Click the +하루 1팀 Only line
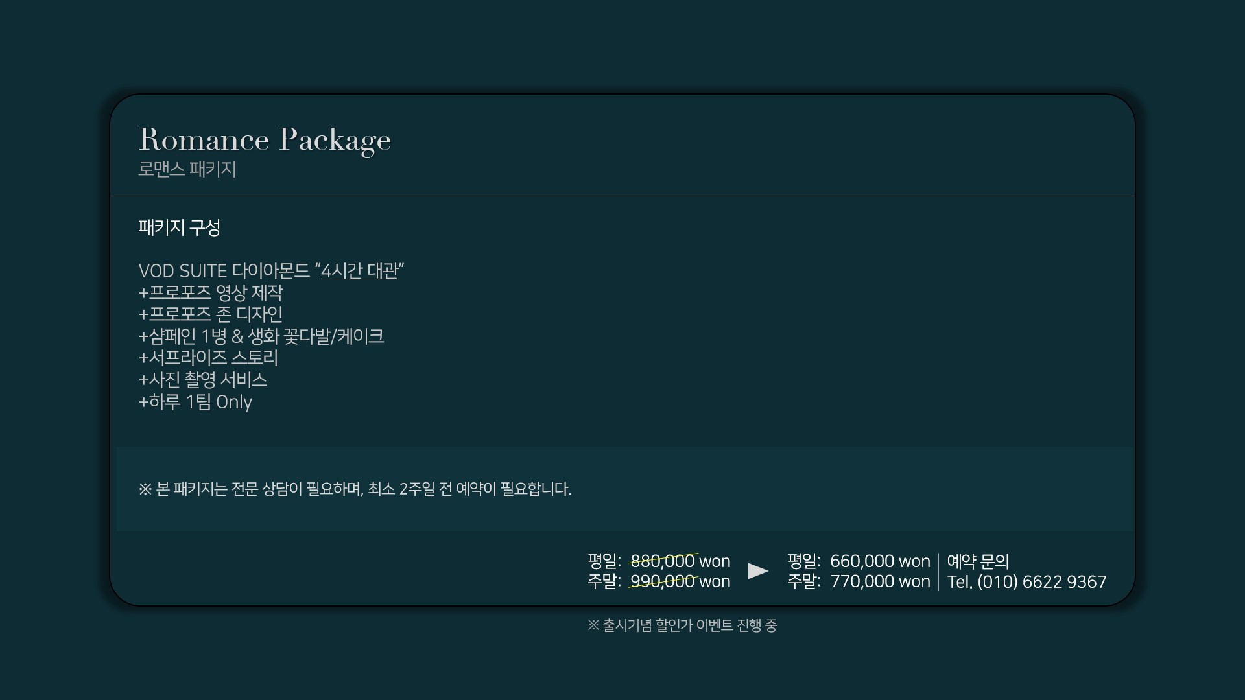Image resolution: width=1245 pixels, height=700 pixels. point(195,402)
